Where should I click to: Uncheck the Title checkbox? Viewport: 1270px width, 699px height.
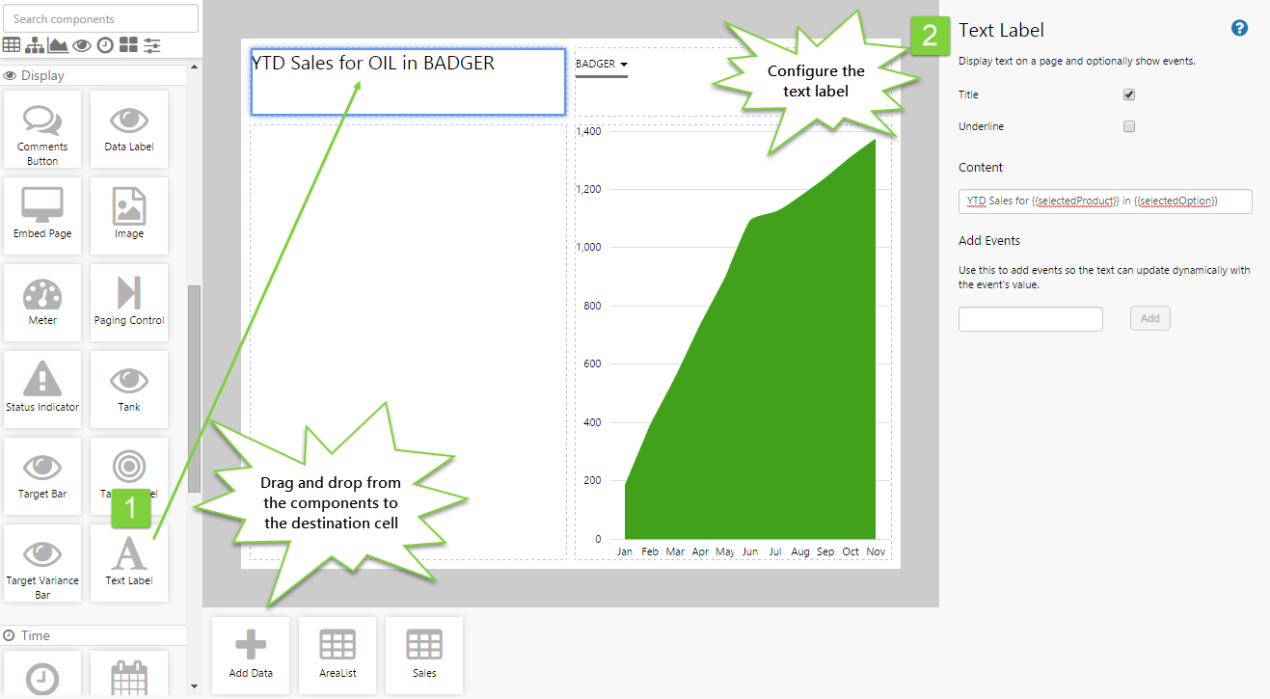pos(1129,95)
